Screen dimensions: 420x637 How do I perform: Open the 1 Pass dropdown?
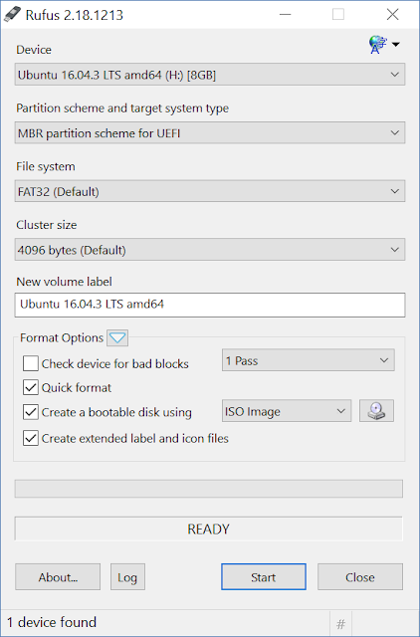pos(308,360)
